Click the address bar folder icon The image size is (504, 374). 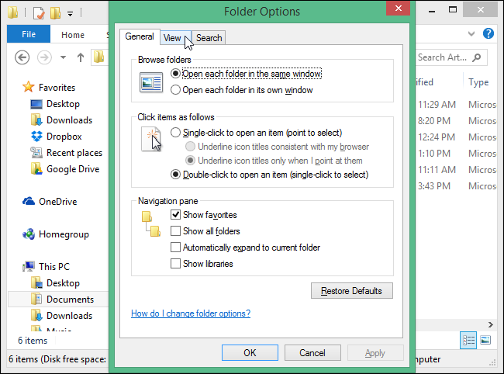coord(98,57)
